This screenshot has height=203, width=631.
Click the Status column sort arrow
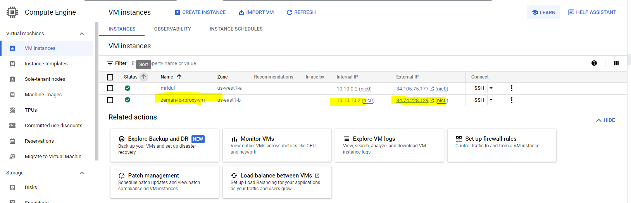[144, 77]
